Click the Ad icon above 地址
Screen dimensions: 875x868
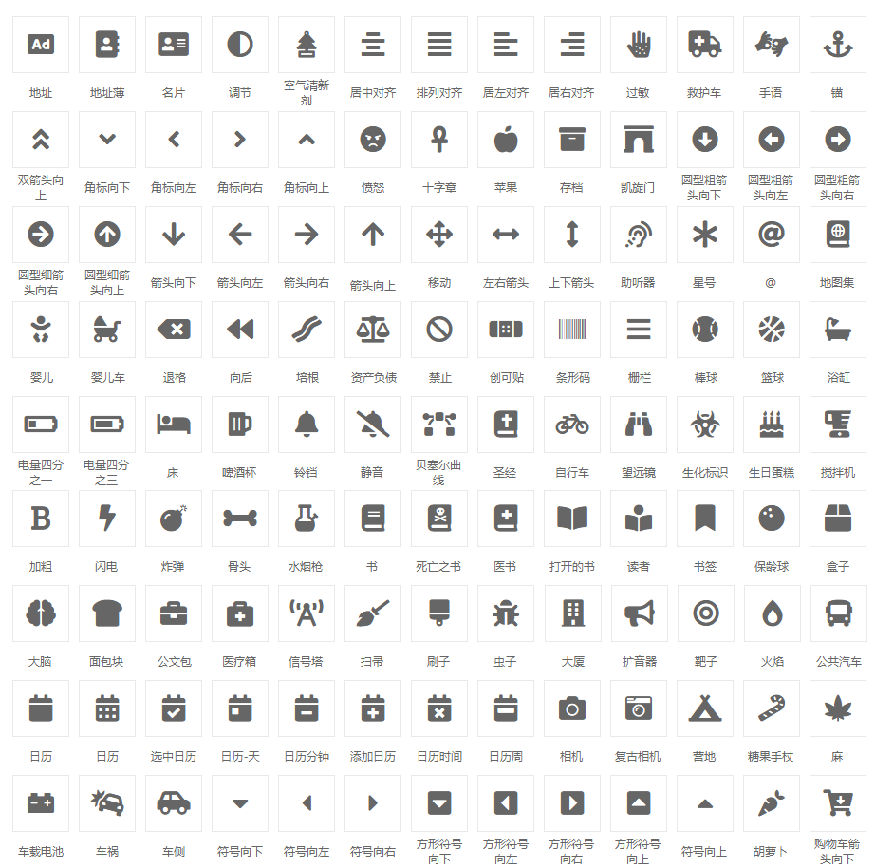click(41, 45)
